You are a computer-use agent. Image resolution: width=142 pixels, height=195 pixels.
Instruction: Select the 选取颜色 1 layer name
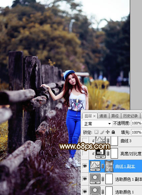[125, 192]
